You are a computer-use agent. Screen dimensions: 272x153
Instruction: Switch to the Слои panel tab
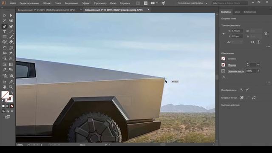(237, 12)
